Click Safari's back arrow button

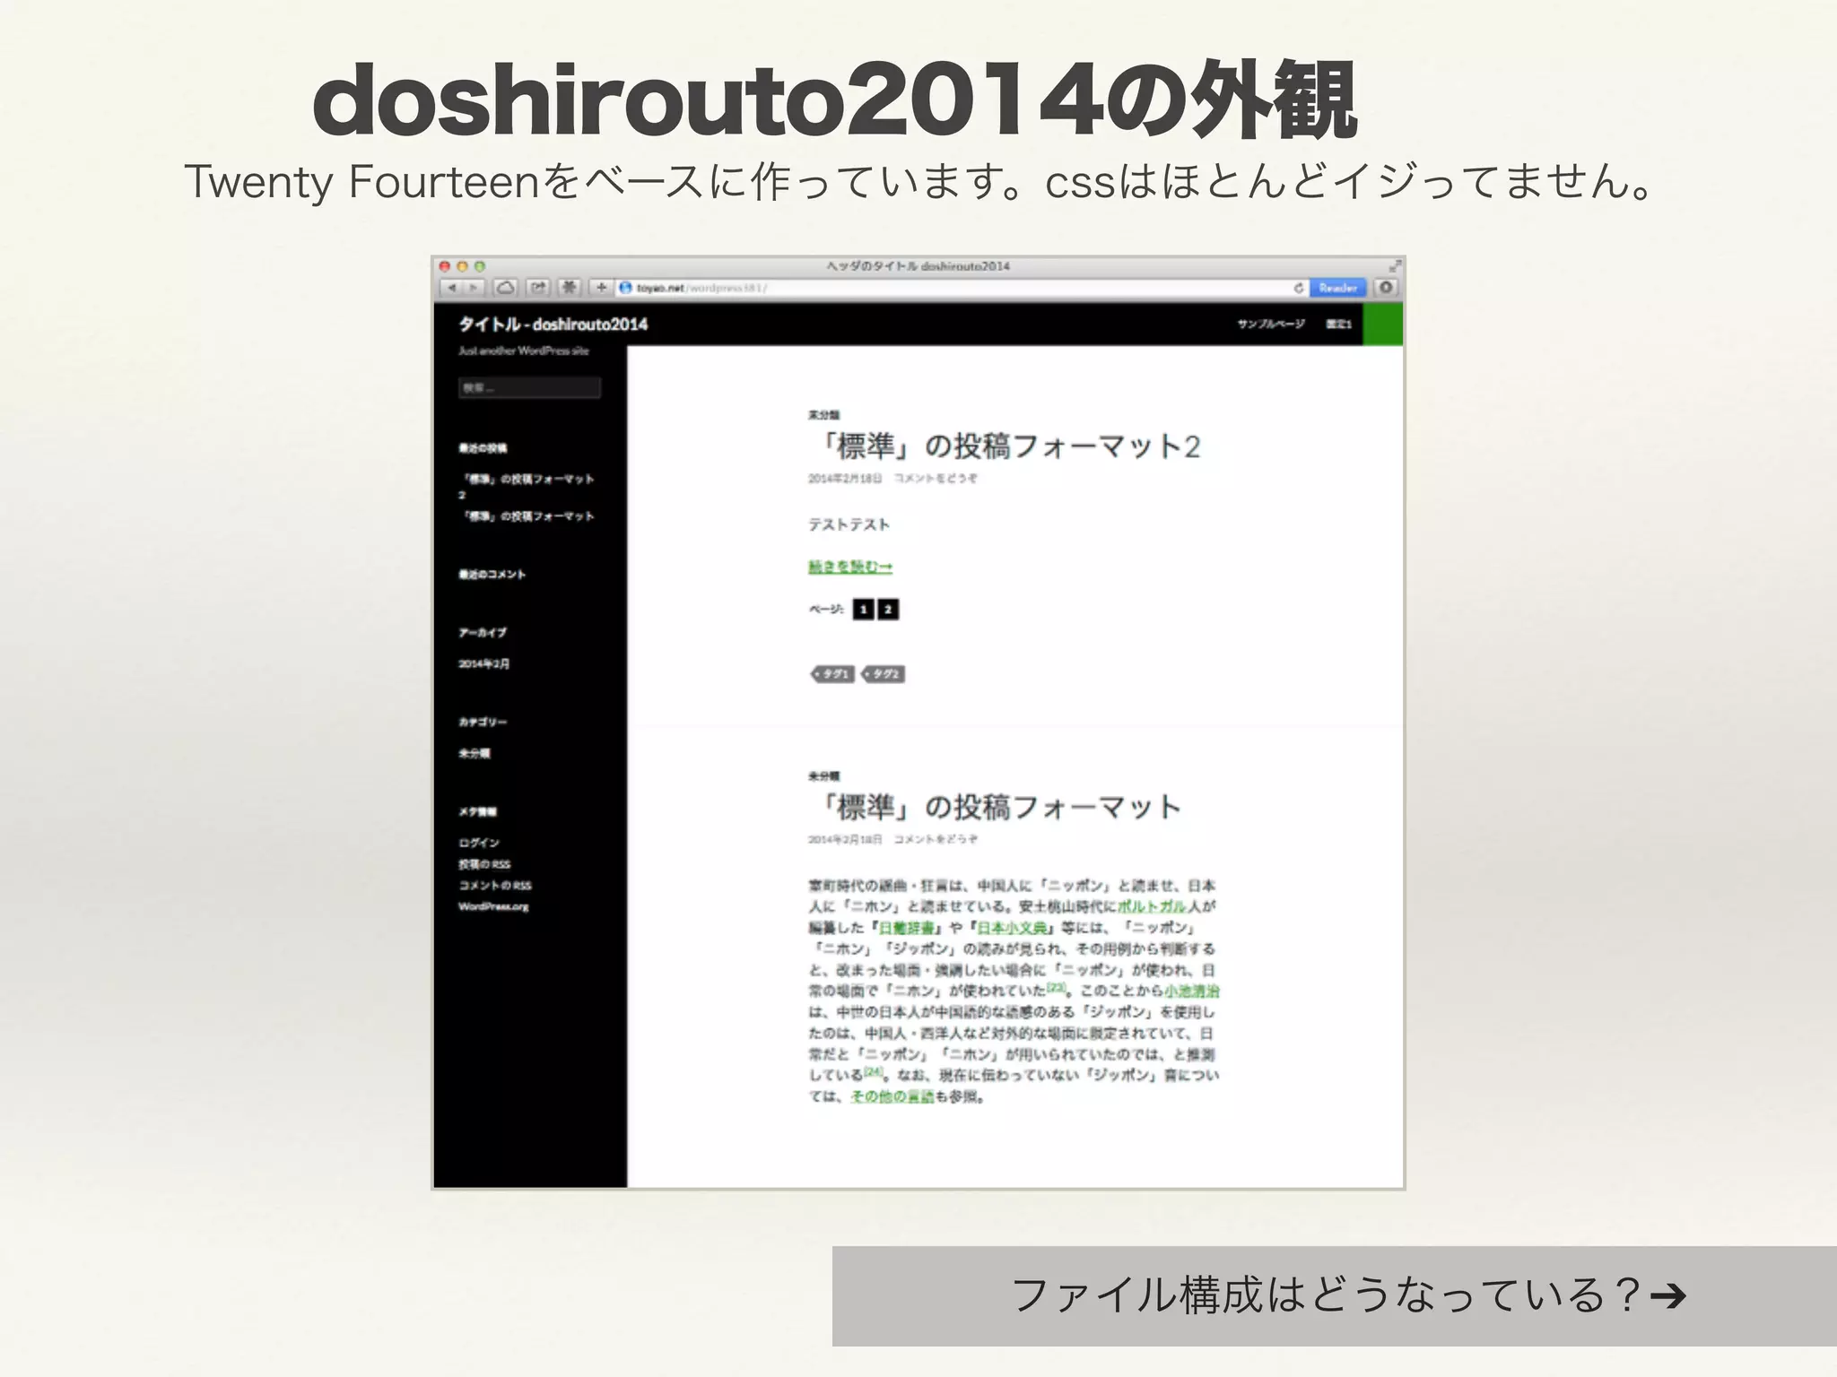pyautogui.click(x=451, y=288)
